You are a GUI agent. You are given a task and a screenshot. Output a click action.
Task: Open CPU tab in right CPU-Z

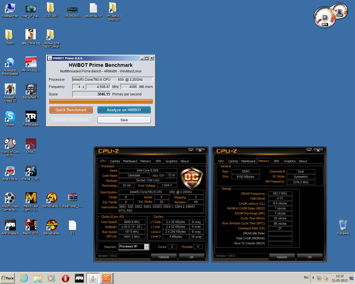click(221, 161)
